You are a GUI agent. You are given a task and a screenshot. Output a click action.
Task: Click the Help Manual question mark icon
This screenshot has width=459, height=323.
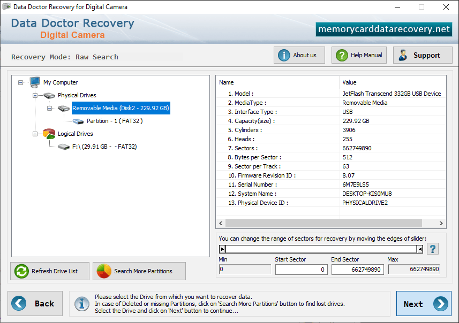pyautogui.click(x=342, y=55)
